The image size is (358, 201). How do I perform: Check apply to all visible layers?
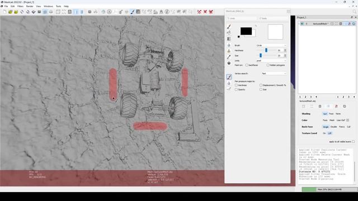353,142
